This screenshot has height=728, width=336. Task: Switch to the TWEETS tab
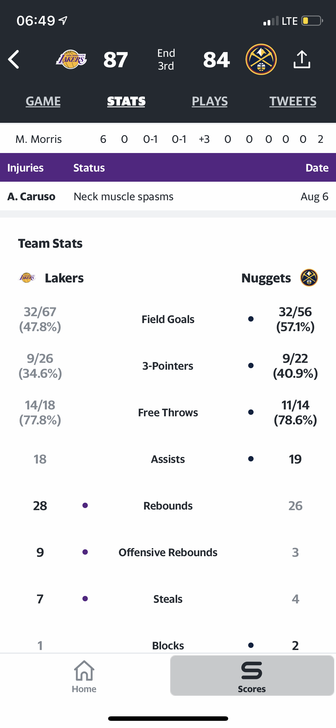(293, 101)
